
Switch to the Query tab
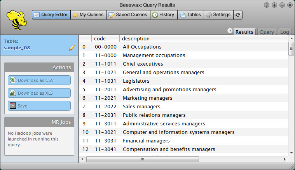click(x=267, y=32)
